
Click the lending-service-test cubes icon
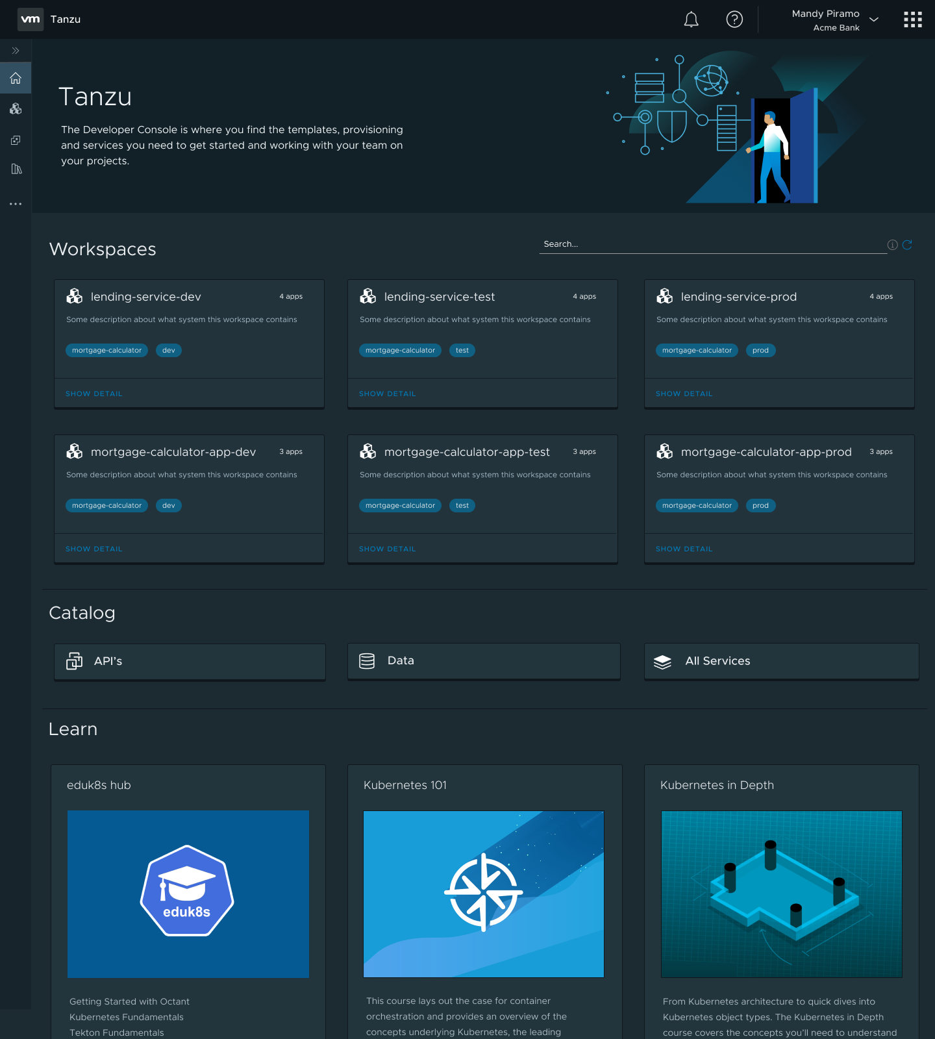pyautogui.click(x=368, y=296)
